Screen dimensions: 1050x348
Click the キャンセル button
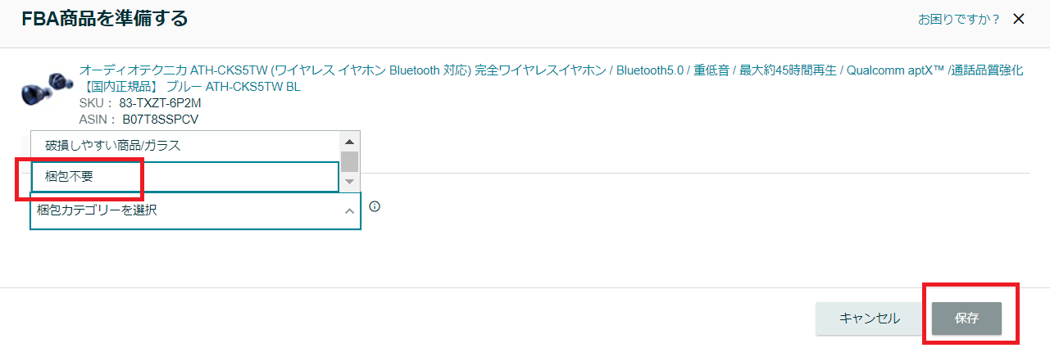coord(870,319)
